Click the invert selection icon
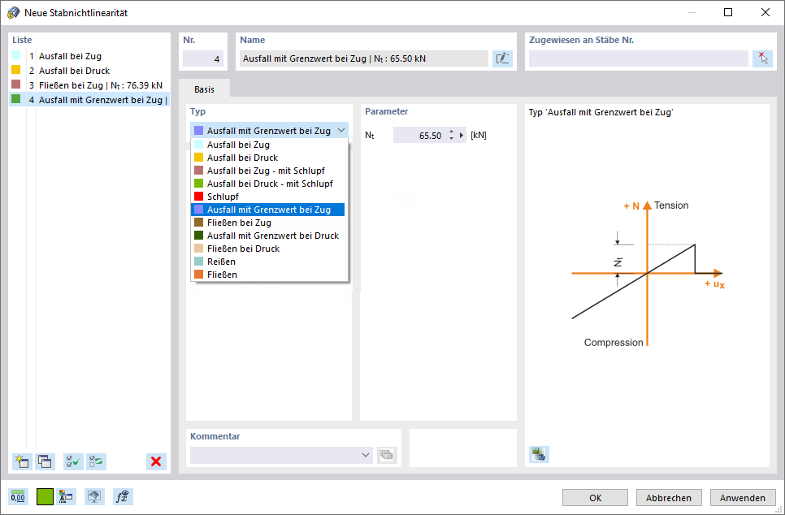Image resolution: width=785 pixels, height=515 pixels. click(96, 461)
